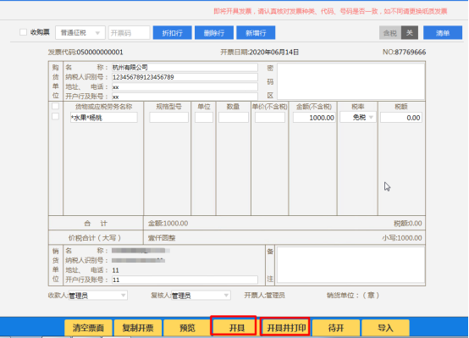Click the 开票人:管理员 text
Screen dimensions: 469x338
click(x=264, y=296)
